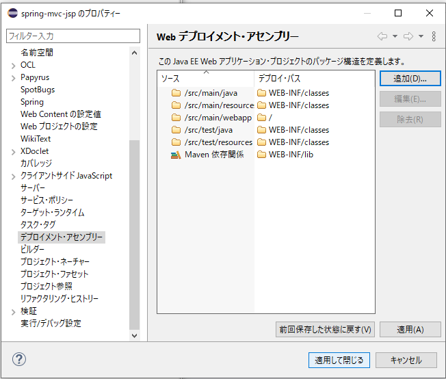Viewport: 446px width, 379px height.
Task: Select サーバー in the tree
Action: (x=33, y=188)
